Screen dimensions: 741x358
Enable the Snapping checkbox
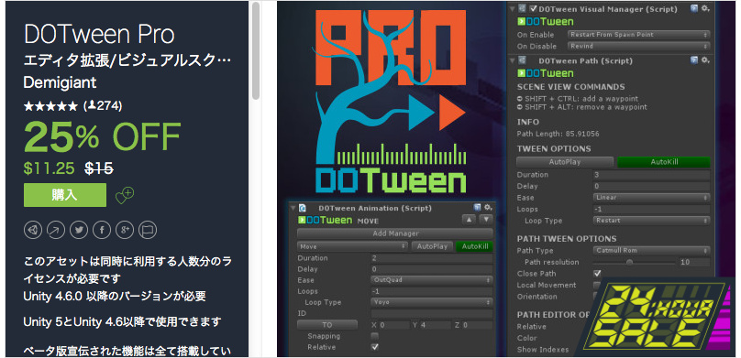[x=375, y=336]
